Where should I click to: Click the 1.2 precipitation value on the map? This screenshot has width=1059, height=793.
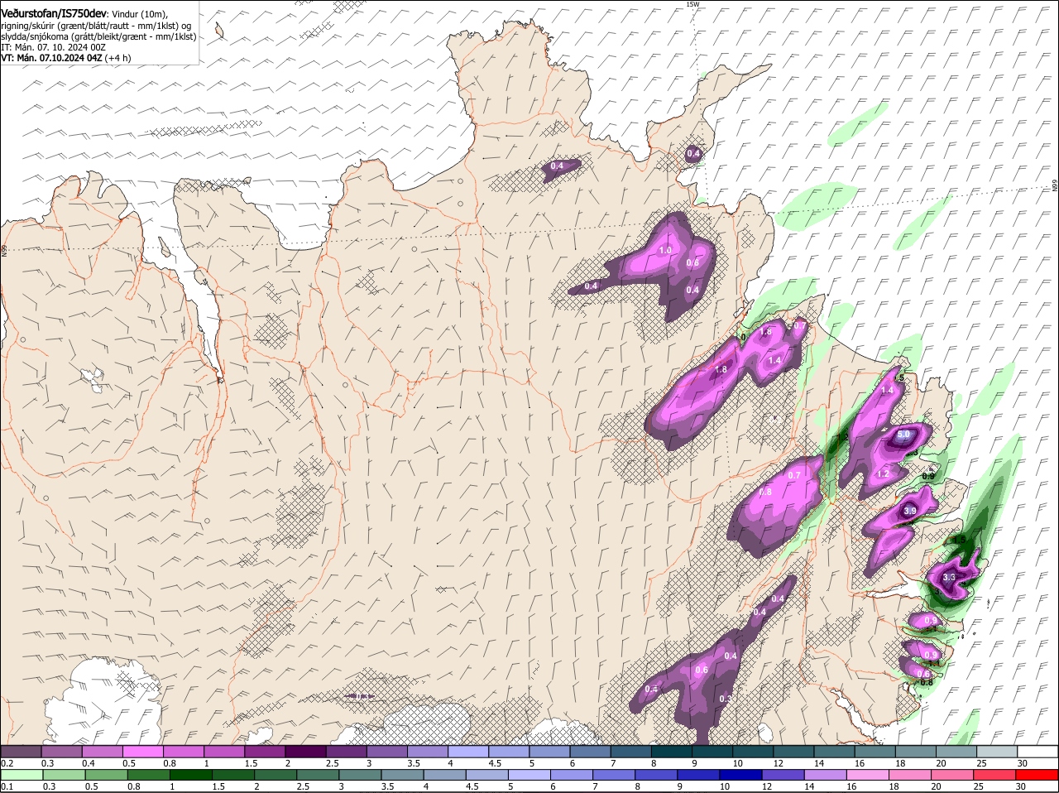(x=883, y=473)
